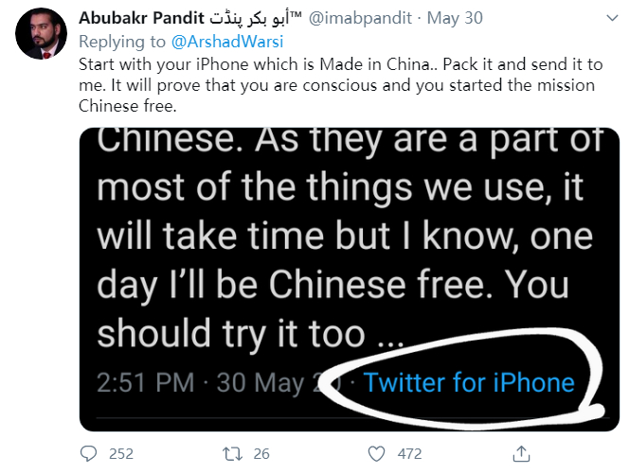Open the embedded screenshot at its top text line
This screenshot has width=629, height=474.
[350, 142]
